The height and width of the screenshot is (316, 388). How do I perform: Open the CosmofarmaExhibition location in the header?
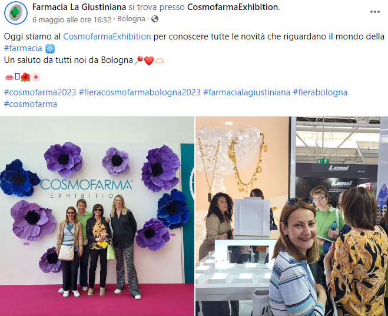pyautogui.click(x=233, y=7)
